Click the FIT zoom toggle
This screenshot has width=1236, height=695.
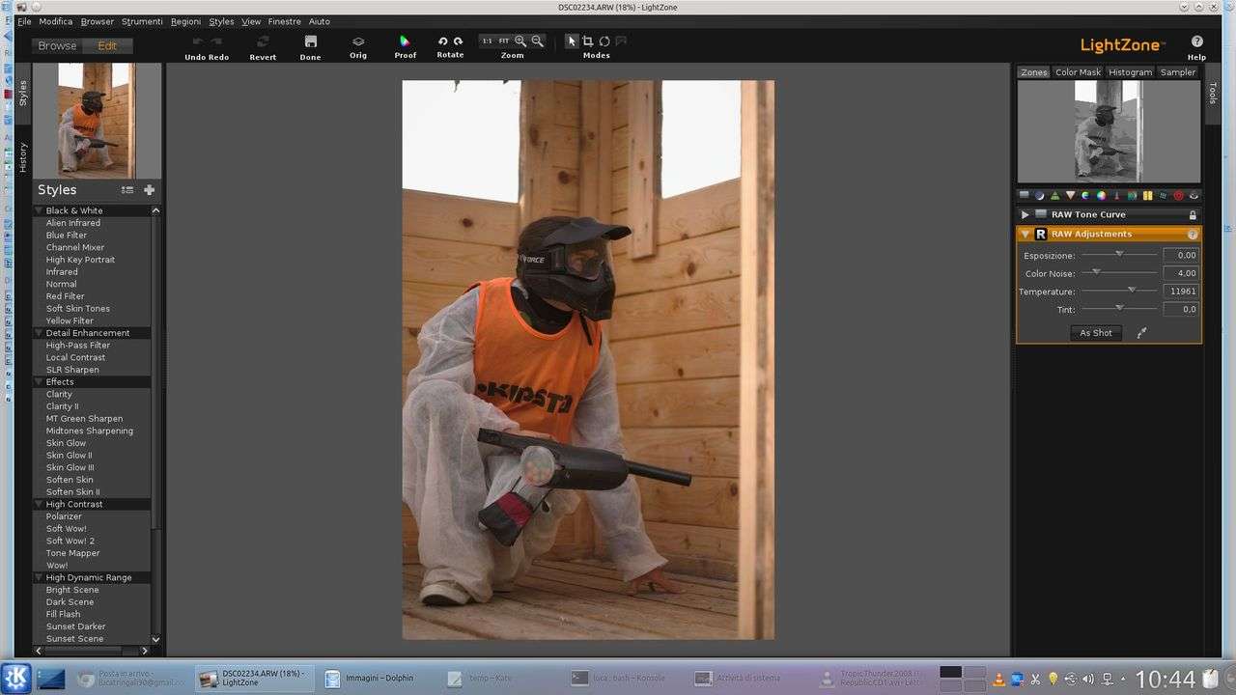(504, 42)
